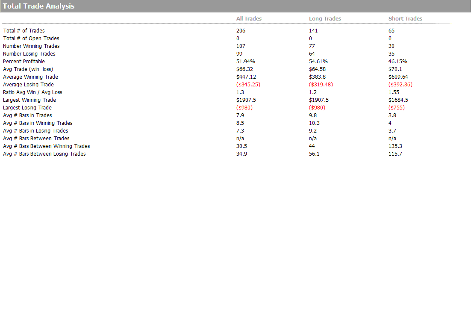The height and width of the screenshot is (322, 471).
Task: Select the 54.61% long percent profitable value
Action: click(318, 61)
